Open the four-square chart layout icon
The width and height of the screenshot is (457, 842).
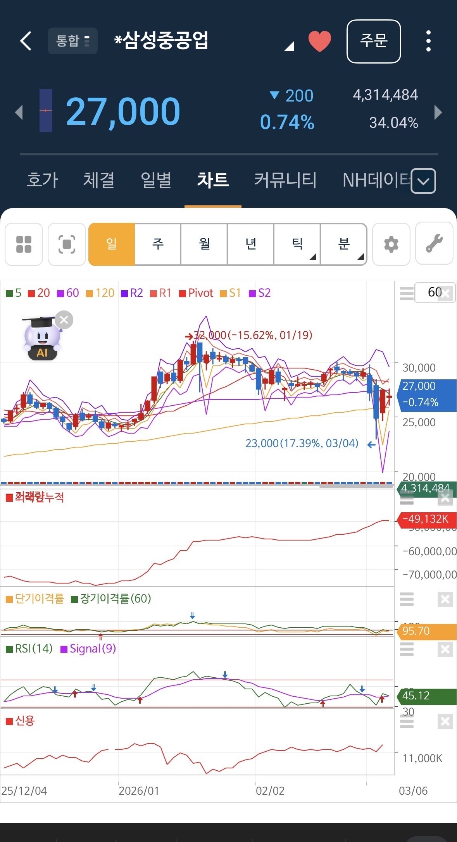pyautogui.click(x=24, y=244)
